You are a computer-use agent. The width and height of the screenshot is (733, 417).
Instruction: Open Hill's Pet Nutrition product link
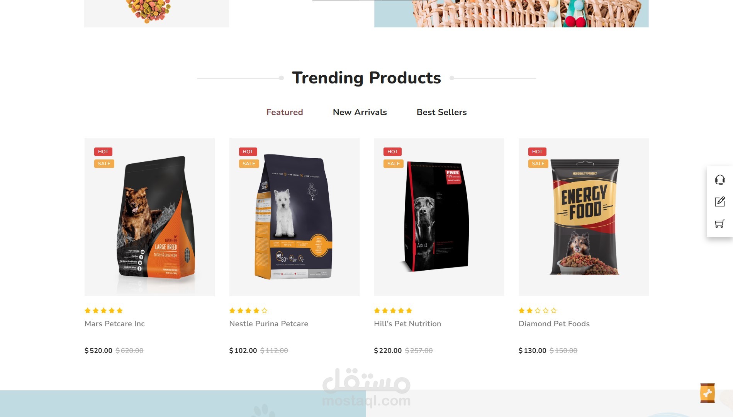click(x=407, y=324)
